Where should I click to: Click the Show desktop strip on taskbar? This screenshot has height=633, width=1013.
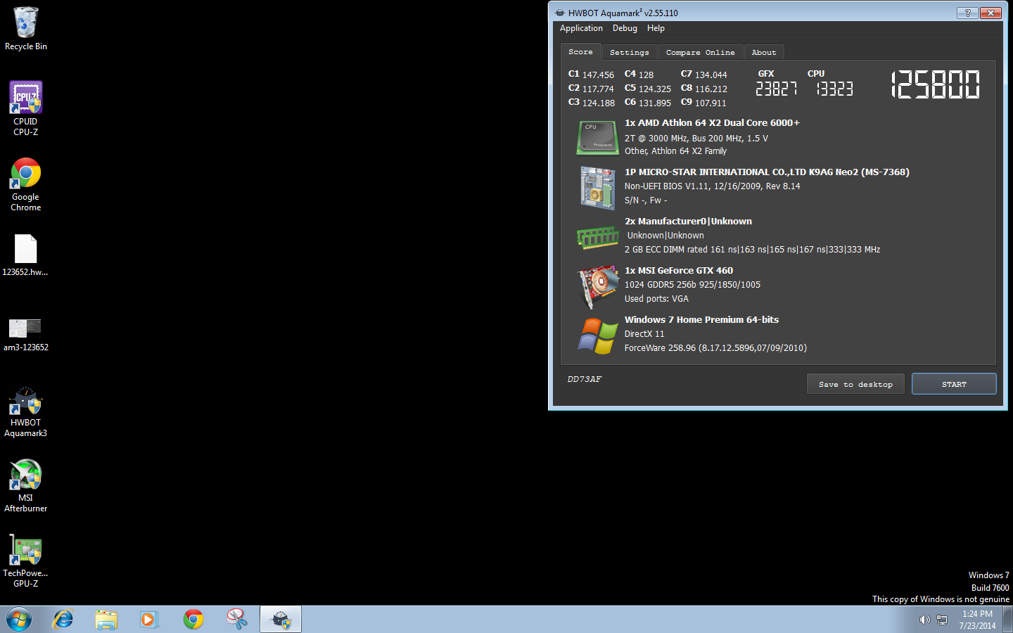1008,620
